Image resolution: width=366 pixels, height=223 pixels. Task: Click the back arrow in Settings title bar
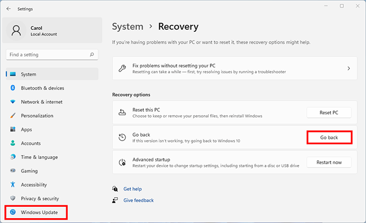(x=9, y=9)
